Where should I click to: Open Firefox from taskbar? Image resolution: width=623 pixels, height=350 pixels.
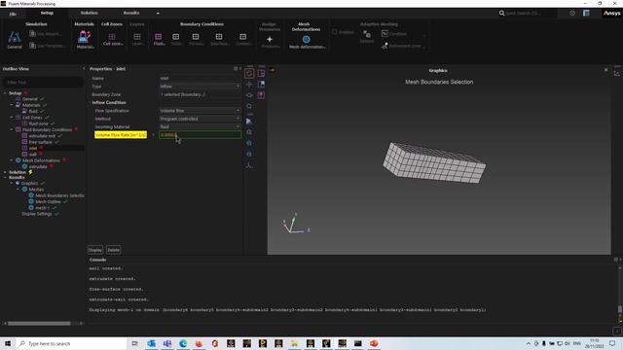199,343
